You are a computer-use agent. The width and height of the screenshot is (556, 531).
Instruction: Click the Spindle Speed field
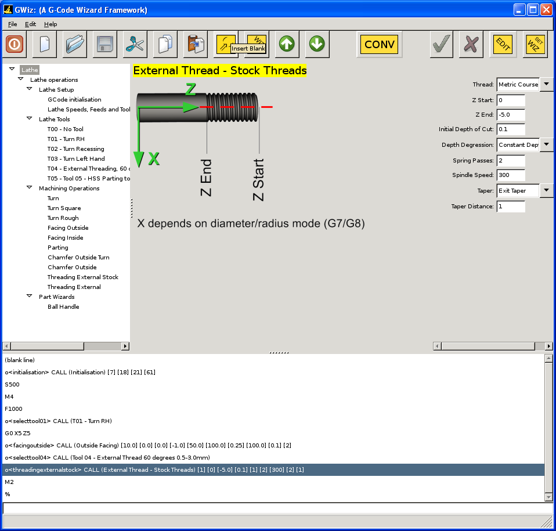tap(511, 175)
